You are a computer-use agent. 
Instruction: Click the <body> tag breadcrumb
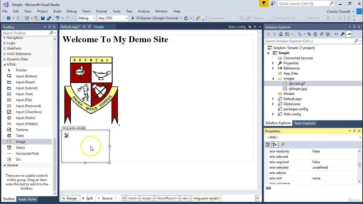pyautogui.click(x=147, y=198)
